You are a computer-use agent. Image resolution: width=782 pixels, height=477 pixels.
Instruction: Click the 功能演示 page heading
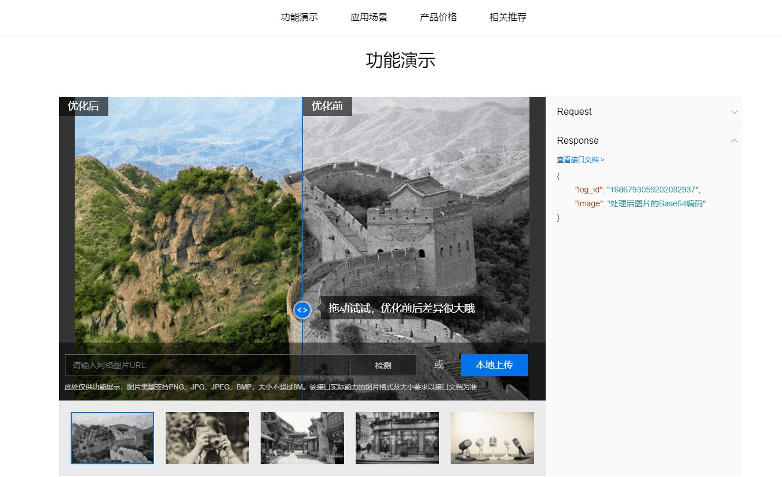pos(400,60)
